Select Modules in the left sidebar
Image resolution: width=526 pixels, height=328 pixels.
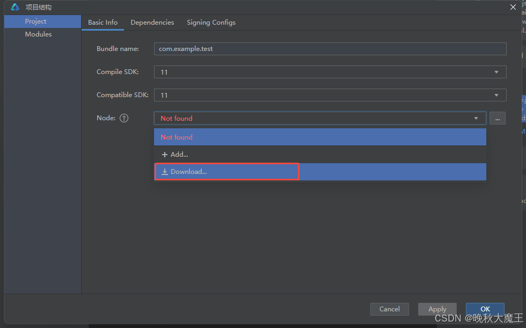click(x=38, y=34)
